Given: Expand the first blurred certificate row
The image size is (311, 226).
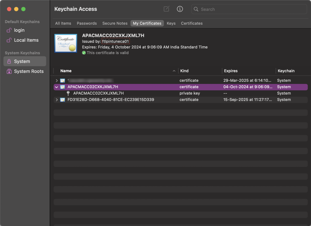Looking at the screenshot, I should click(x=56, y=80).
